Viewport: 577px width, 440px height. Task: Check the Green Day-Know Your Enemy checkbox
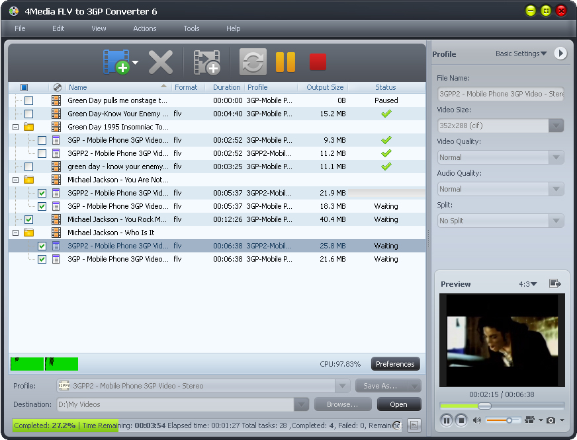click(x=28, y=114)
